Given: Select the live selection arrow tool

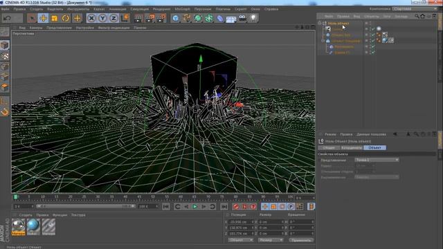Looking at the screenshot, I should (x=32, y=18).
